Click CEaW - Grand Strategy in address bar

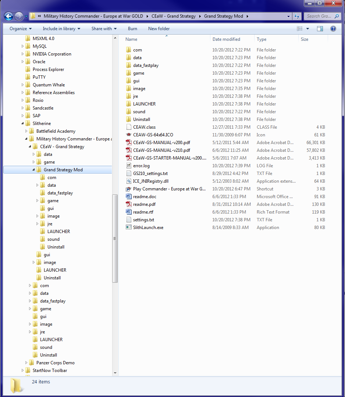[x=174, y=16]
